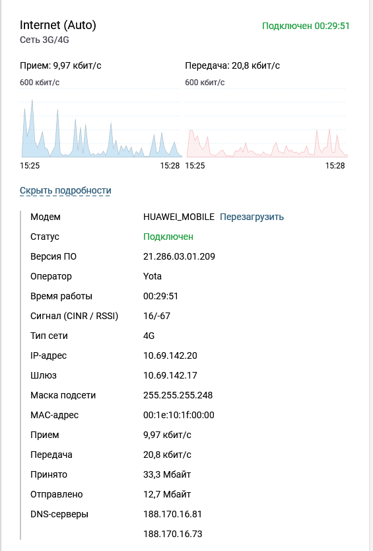
Task: Click 'Перезагрузить' next to HUAWEI_MOBILE
Action: pos(252,217)
